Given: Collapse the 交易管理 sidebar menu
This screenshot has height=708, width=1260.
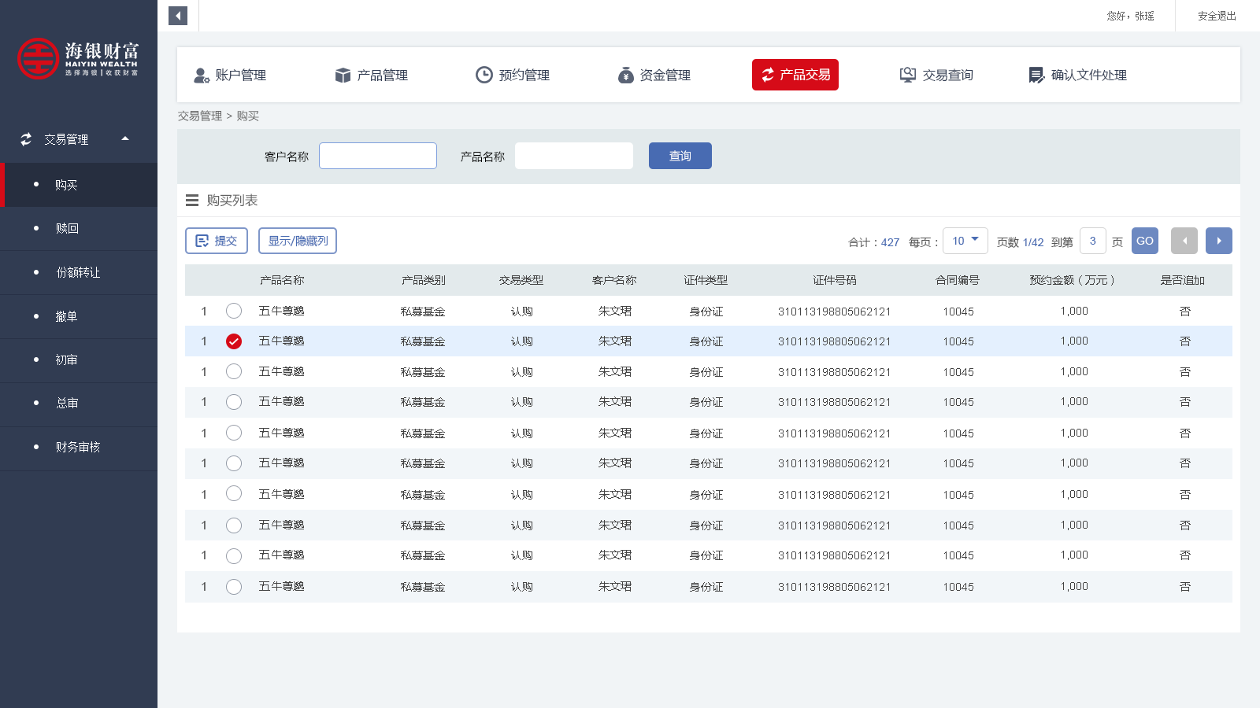Looking at the screenshot, I should 124,138.
